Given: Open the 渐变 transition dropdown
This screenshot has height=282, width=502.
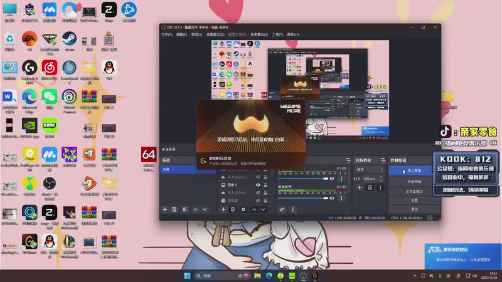Looking at the screenshot, I should coord(370,169).
